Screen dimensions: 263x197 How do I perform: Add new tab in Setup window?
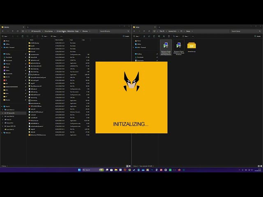point(159,27)
